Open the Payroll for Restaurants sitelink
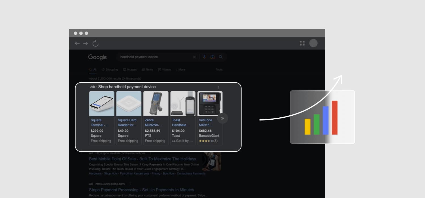The width and height of the screenshot is (425, 198). coord(135,173)
